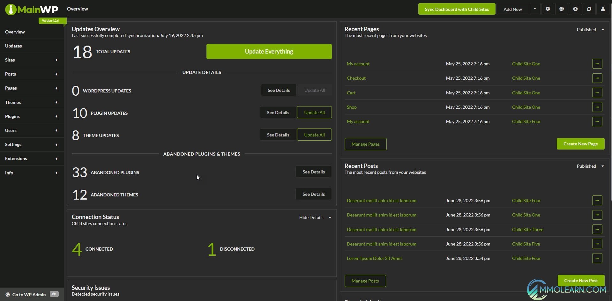See Details for abandoned plugins
This screenshot has width=612, height=301.
tap(314, 172)
